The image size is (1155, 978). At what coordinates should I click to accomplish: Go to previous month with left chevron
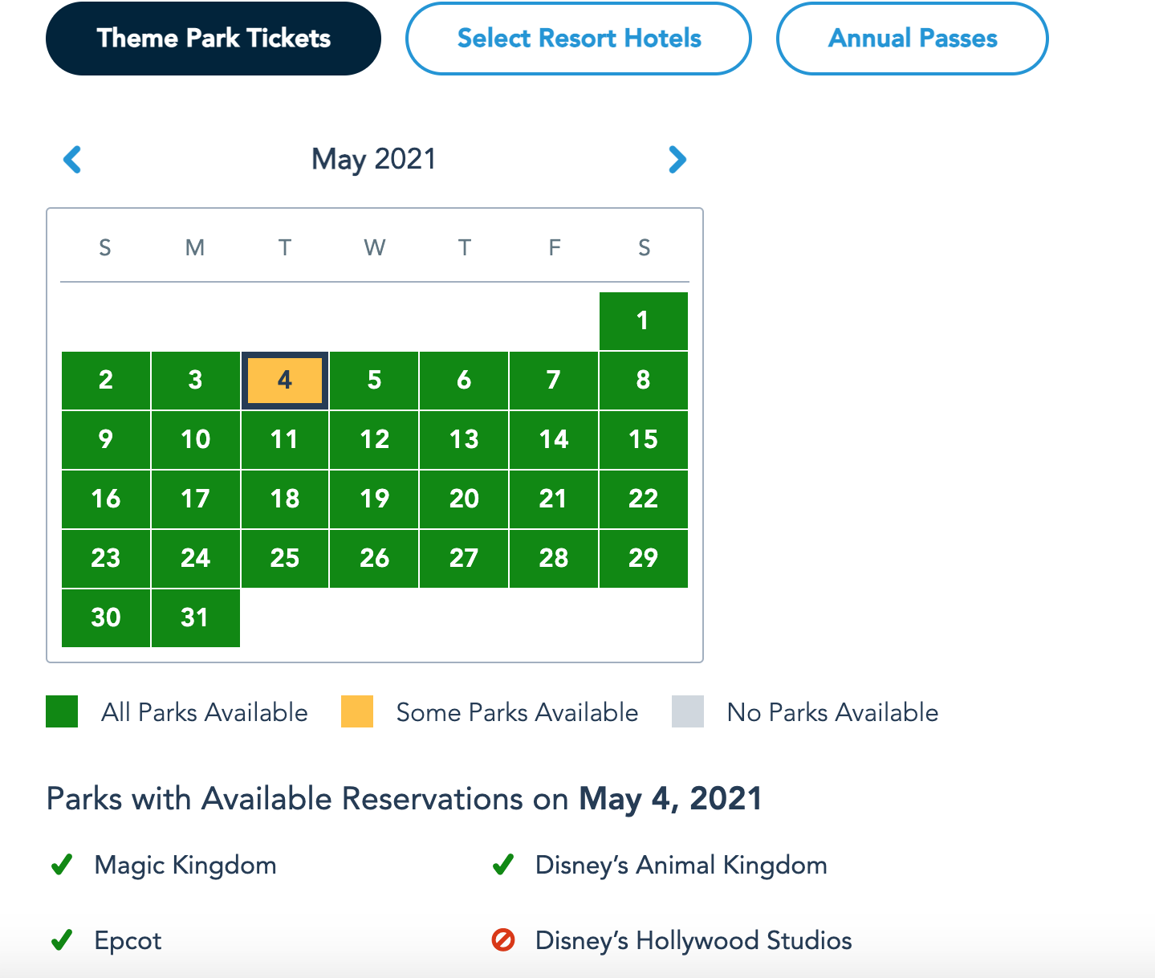(x=72, y=160)
